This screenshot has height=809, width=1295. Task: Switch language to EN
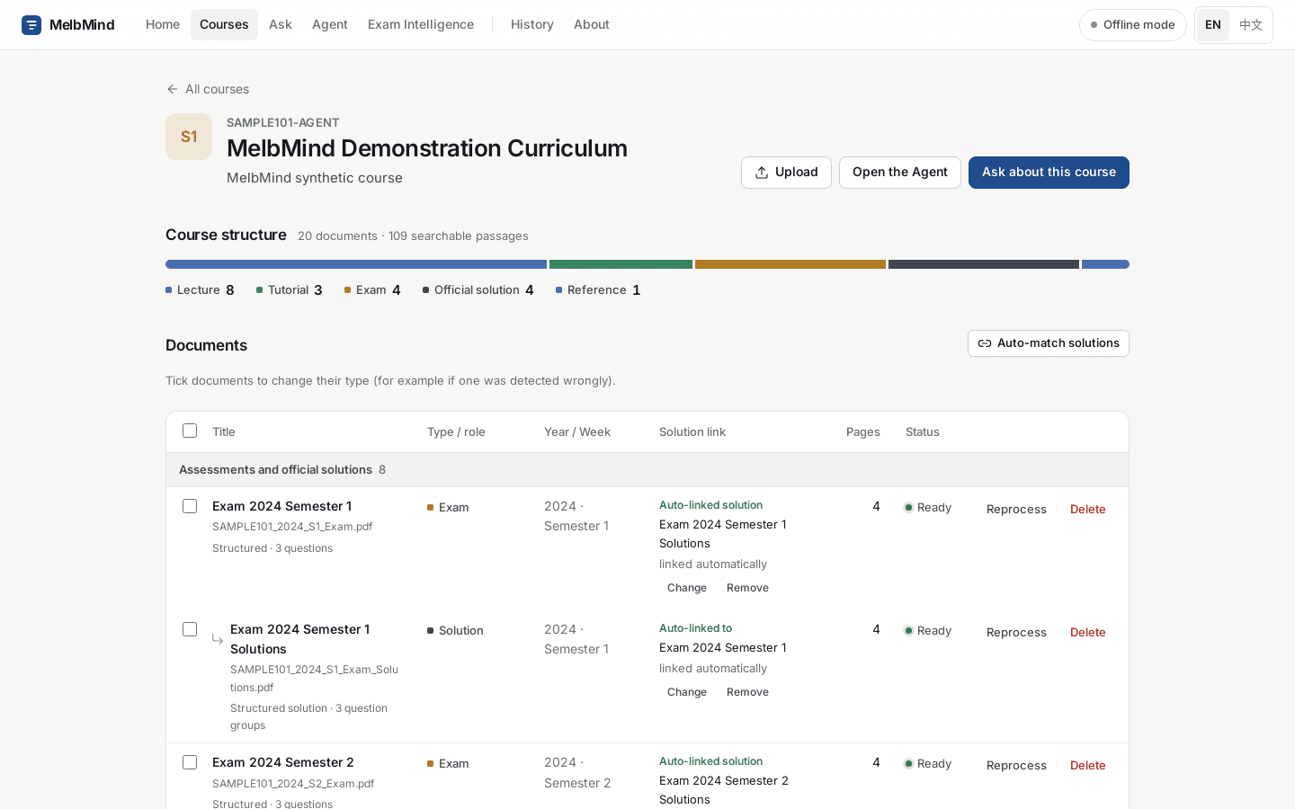[x=1213, y=25]
